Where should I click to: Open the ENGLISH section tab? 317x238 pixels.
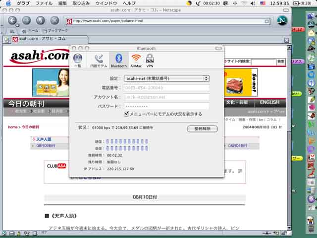269,103
